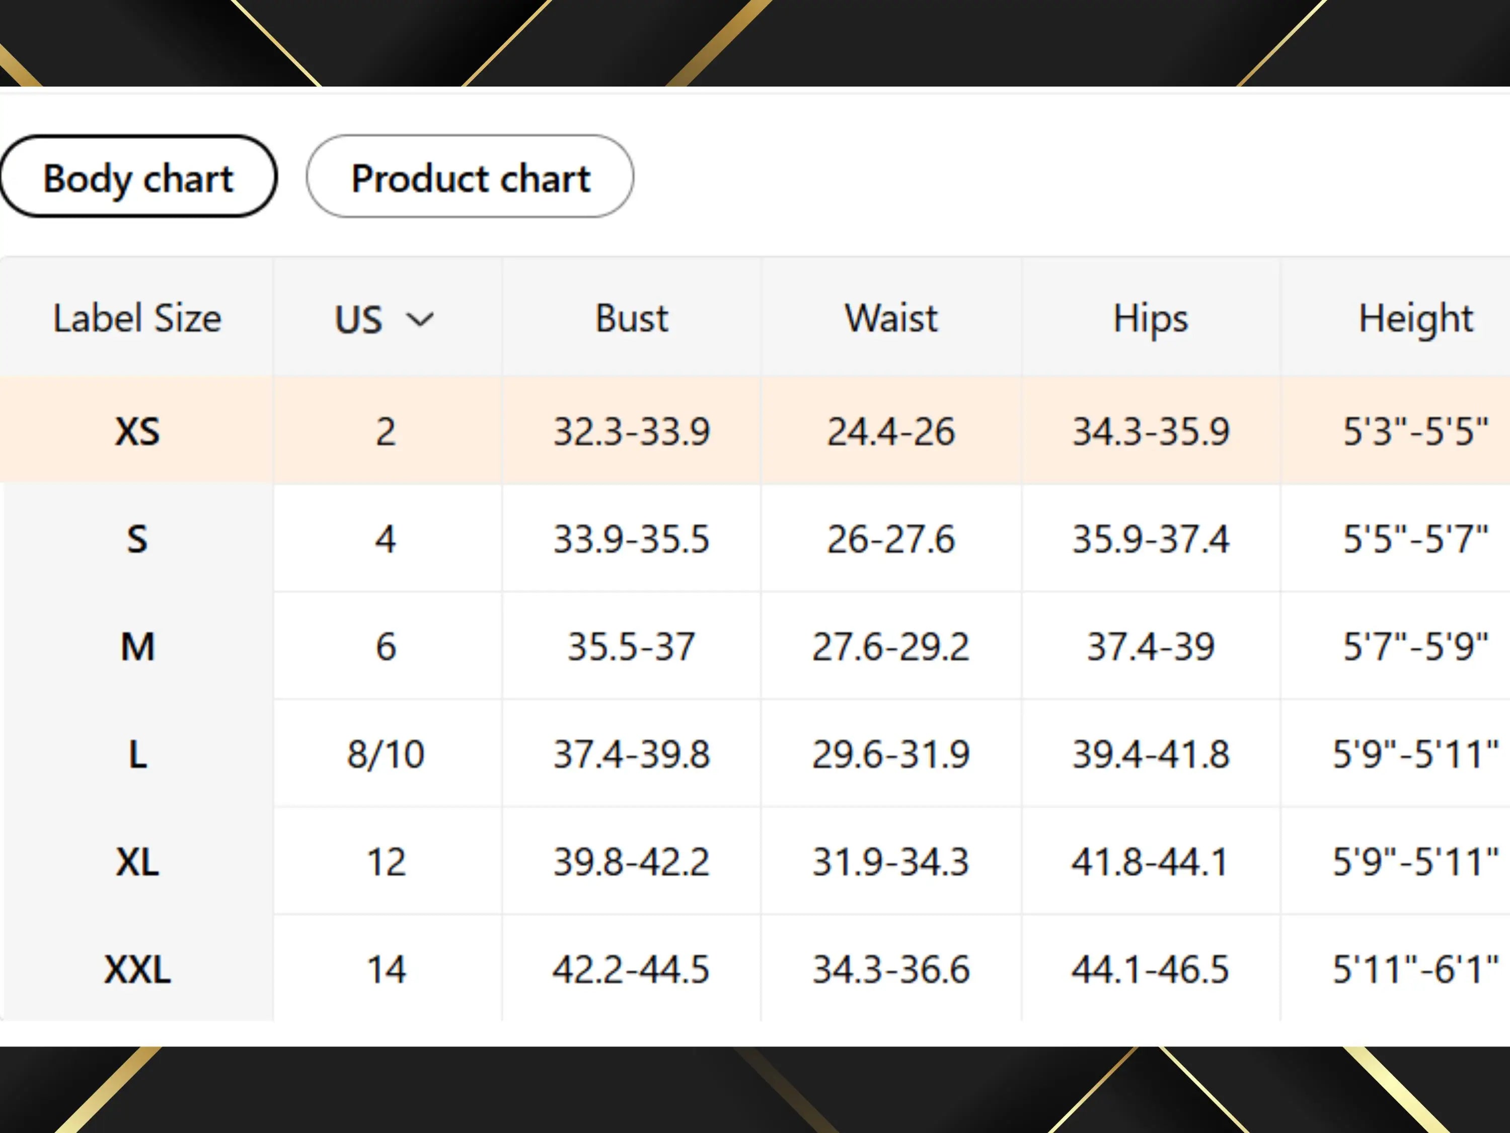Screen dimensions: 1510x1133
Task: Click the Hips column header
Action: (1151, 318)
